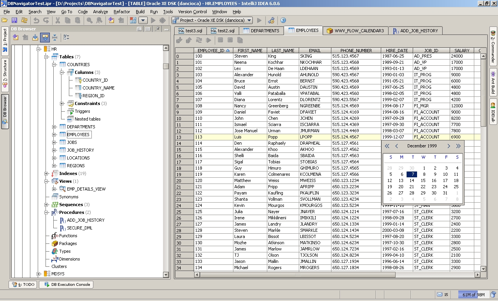The image size is (498, 301).
Task: Jump to next year in calendar
Action: click(x=458, y=146)
